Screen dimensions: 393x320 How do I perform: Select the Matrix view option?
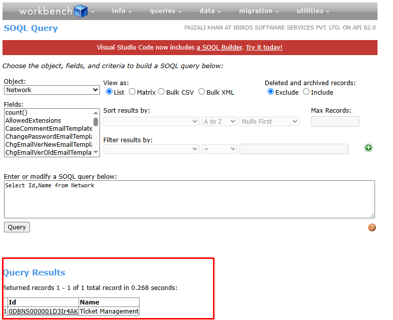click(132, 92)
